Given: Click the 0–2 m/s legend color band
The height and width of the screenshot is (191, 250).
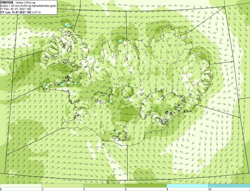Looking at the screenshot, I should pos(21,185).
